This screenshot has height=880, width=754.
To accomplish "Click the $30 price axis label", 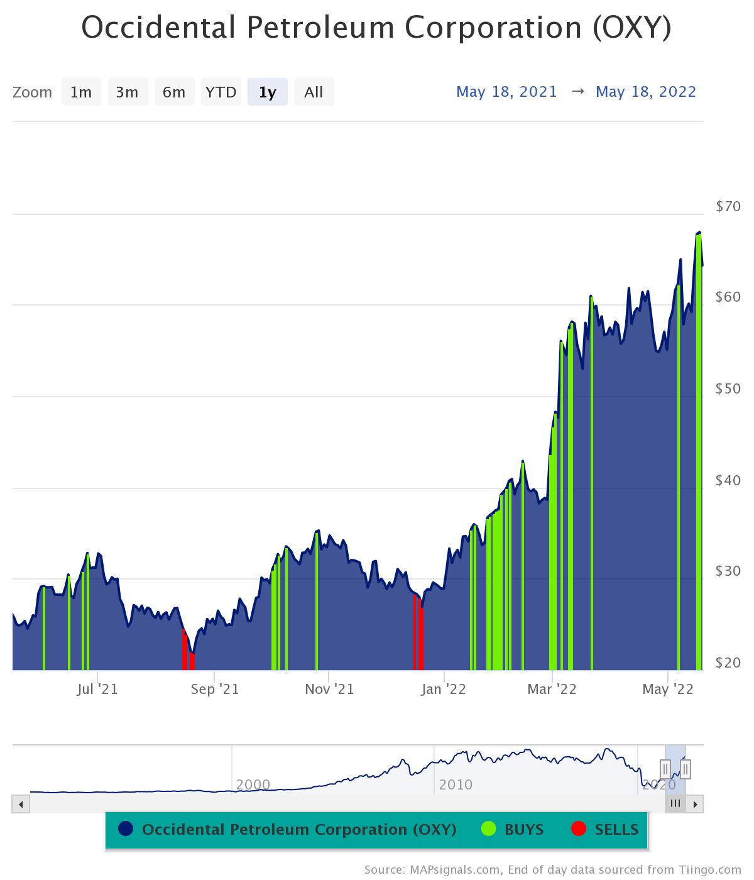I will tap(728, 571).
